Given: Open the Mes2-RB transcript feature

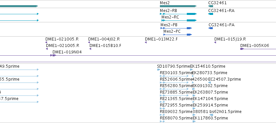Looking at the screenshot, I should point(178,14).
